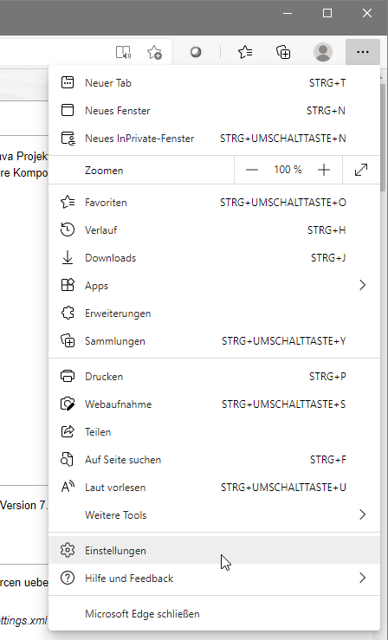
Task: Click the three-dot menu button
Action: [x=363, y=52]
